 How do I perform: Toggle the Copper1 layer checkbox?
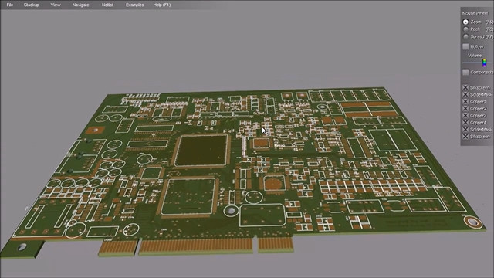click(465, 101)
